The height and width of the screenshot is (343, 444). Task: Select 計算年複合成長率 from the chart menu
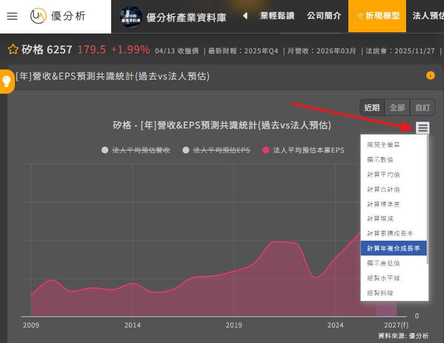tap(393, 248)
